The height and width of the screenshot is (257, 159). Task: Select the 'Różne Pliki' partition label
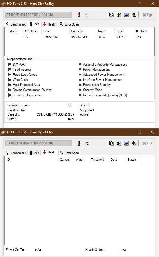(51, 37)
